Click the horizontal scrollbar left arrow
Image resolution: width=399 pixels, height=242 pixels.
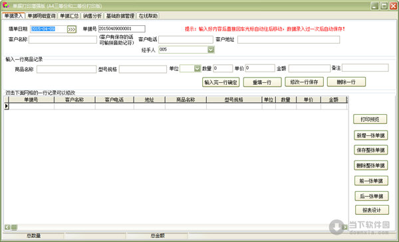[x=7, y=227]
